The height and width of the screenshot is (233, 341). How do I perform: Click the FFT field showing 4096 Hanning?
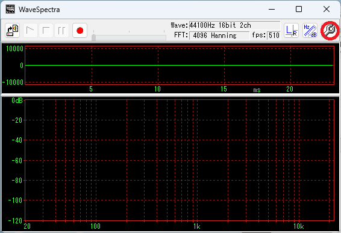coord(219,36)
